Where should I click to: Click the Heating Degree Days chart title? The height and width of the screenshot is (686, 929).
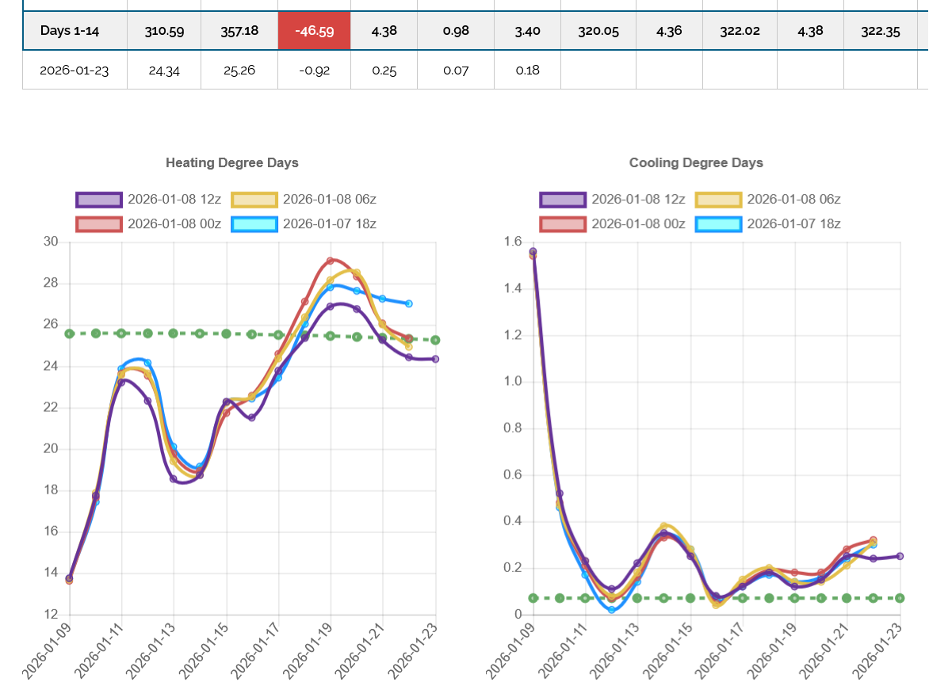231,162
